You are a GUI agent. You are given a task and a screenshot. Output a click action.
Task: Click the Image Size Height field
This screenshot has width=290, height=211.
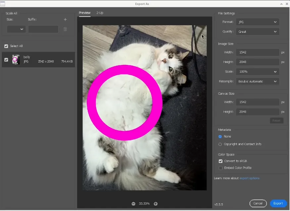click(x=258, y=62)
